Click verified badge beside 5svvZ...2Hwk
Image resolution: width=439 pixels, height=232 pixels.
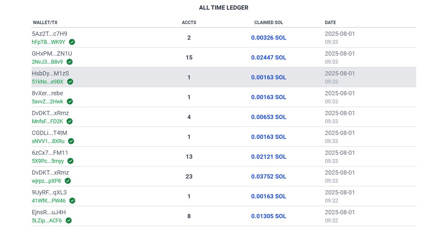coord(70,101)
